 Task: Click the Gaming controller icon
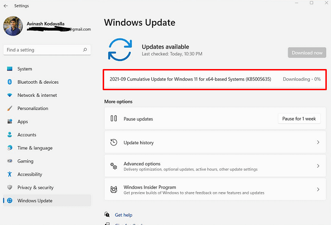[x=9, y=161]
